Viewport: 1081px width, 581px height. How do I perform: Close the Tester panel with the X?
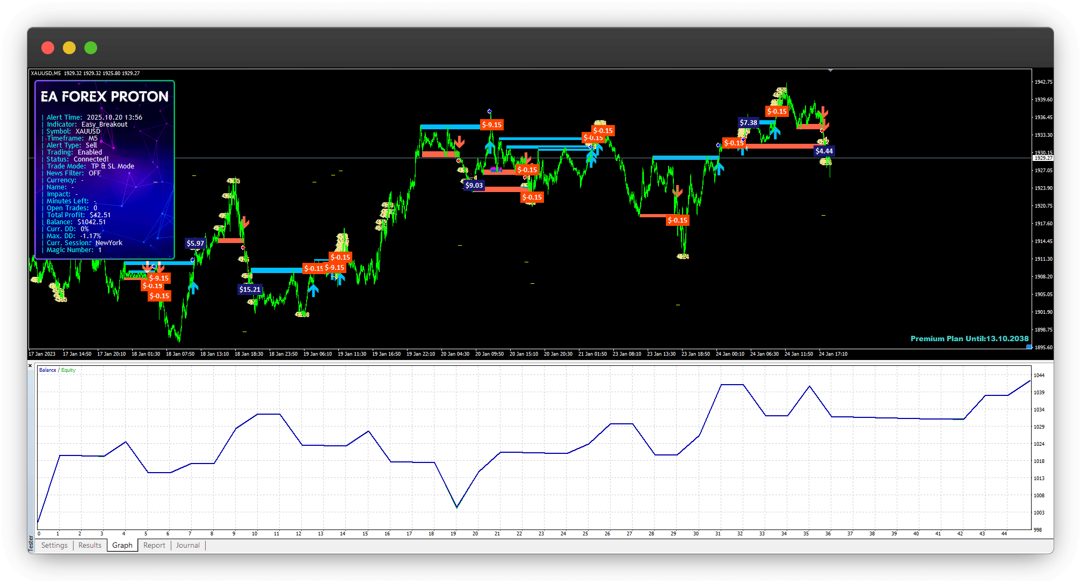30,366
